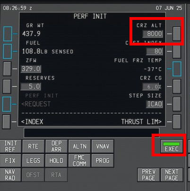Go to NEXT PAGE
The width and height of the screenshot is (190, 191).
click(x=172, y=175)
